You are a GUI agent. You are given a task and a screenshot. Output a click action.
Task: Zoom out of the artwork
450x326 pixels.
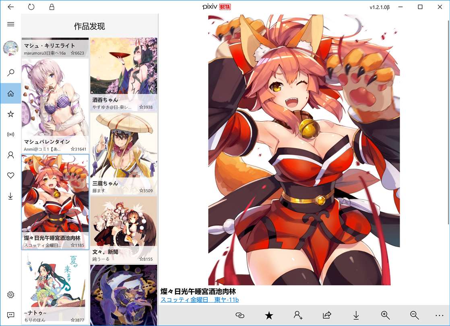pos(414,315)
